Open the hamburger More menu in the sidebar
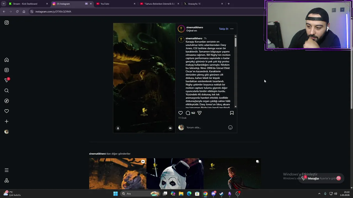Image resolution: width=353 pixels, height=198 pixels. 7,170
